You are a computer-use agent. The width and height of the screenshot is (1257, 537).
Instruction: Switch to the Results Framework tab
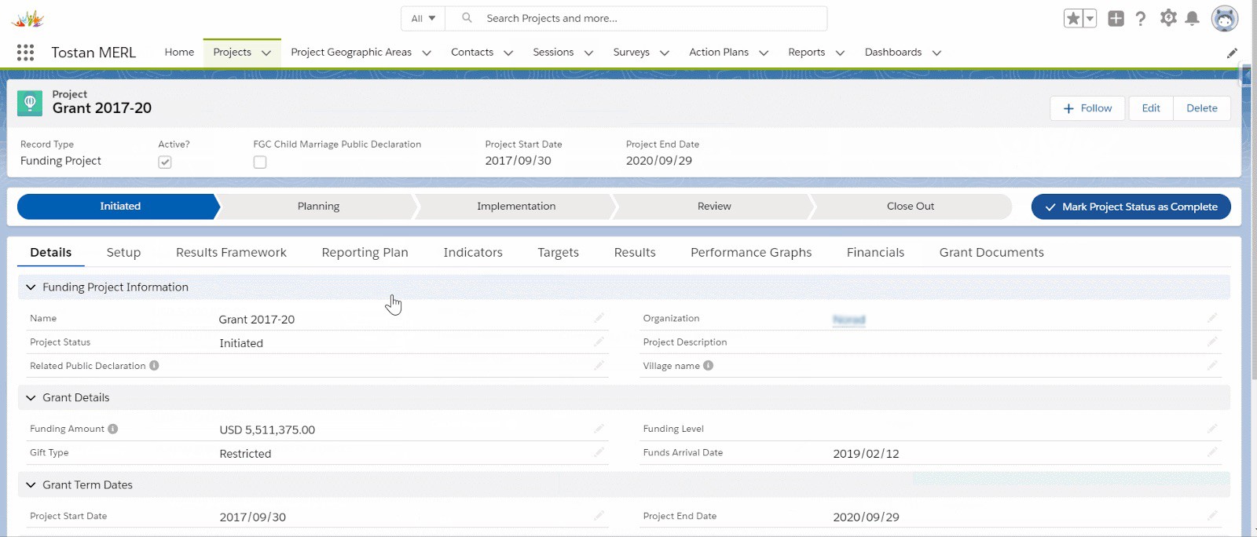pyautogui.click(x=231, y=252)
